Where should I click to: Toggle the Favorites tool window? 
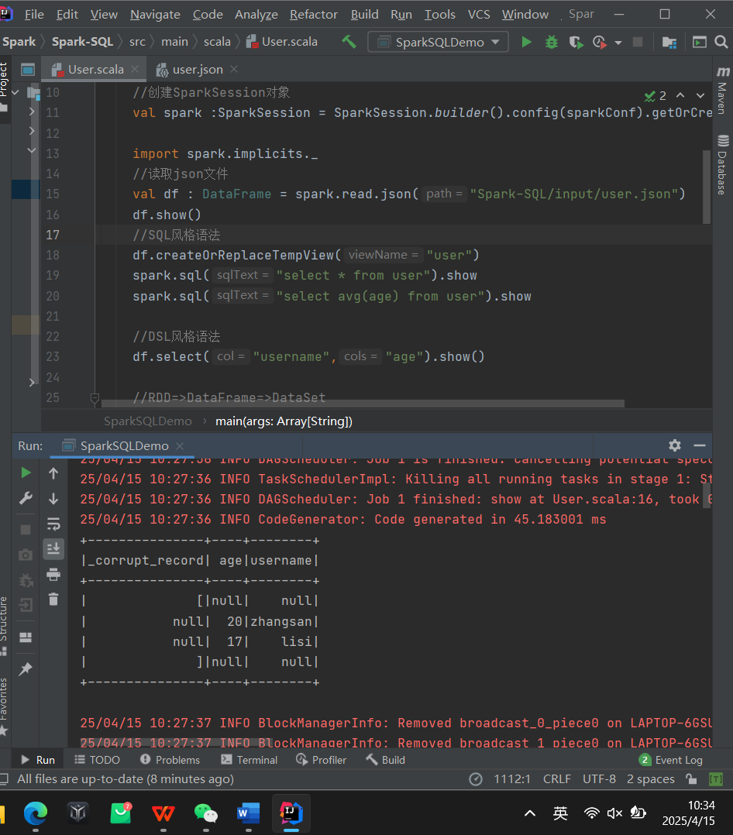click(x=5, y=706)
